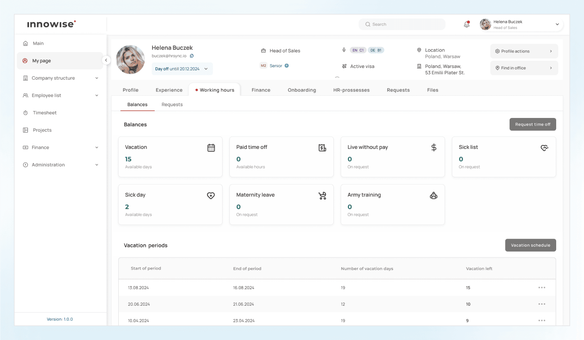Open the Vacation schedule button
Viewport: 584px width, 340px height.
click(x=530, y=245)
